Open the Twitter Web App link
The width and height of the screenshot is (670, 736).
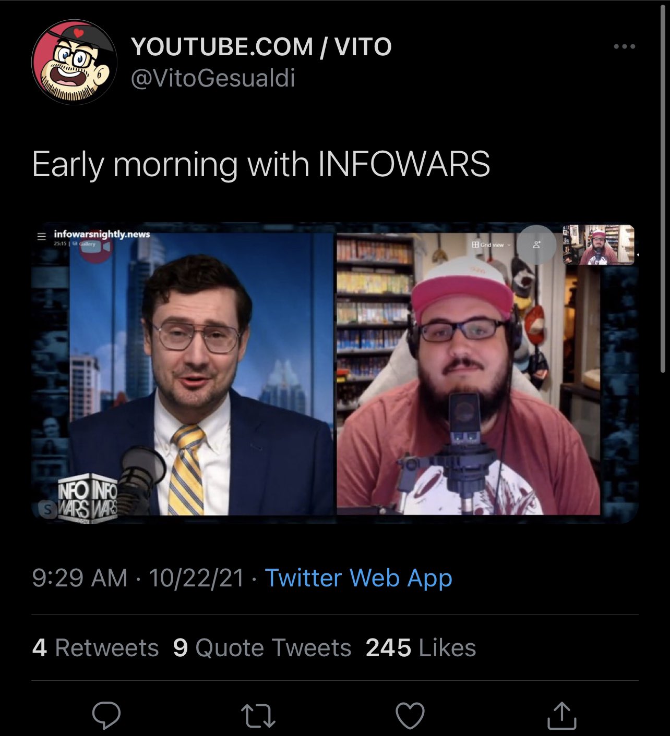(358, 578)
